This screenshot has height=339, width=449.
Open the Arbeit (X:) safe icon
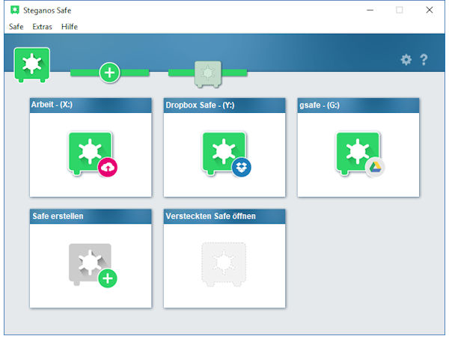pos(91,153)
